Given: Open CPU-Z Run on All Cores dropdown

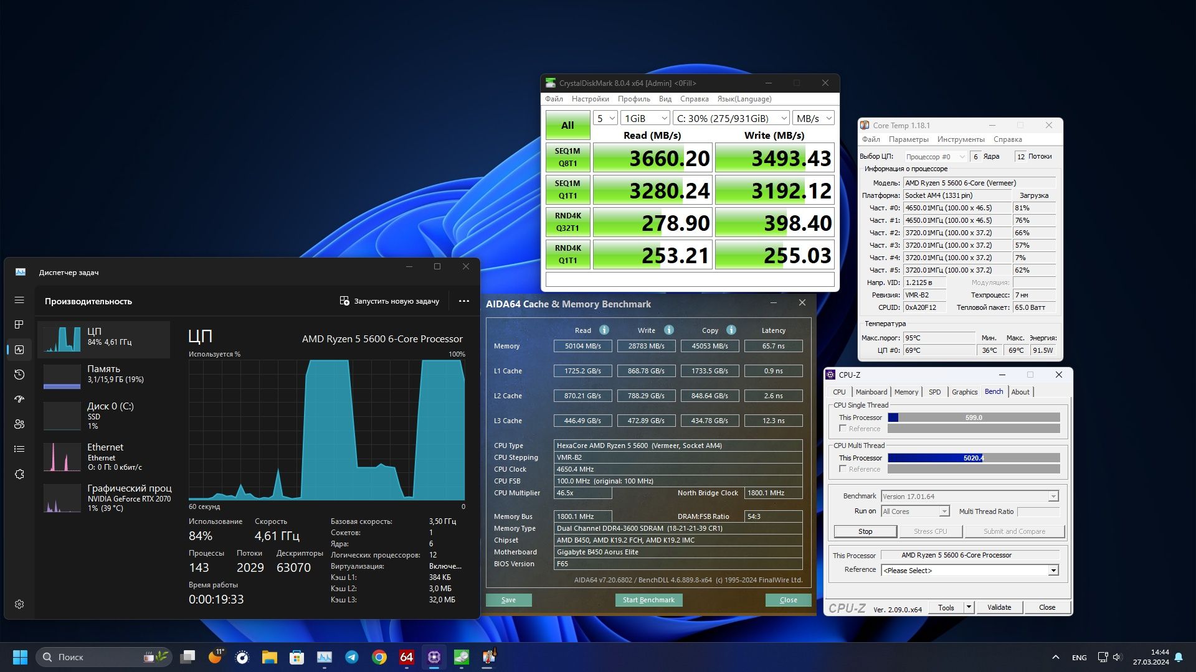Looking at the screenshot, I should 915,511.
